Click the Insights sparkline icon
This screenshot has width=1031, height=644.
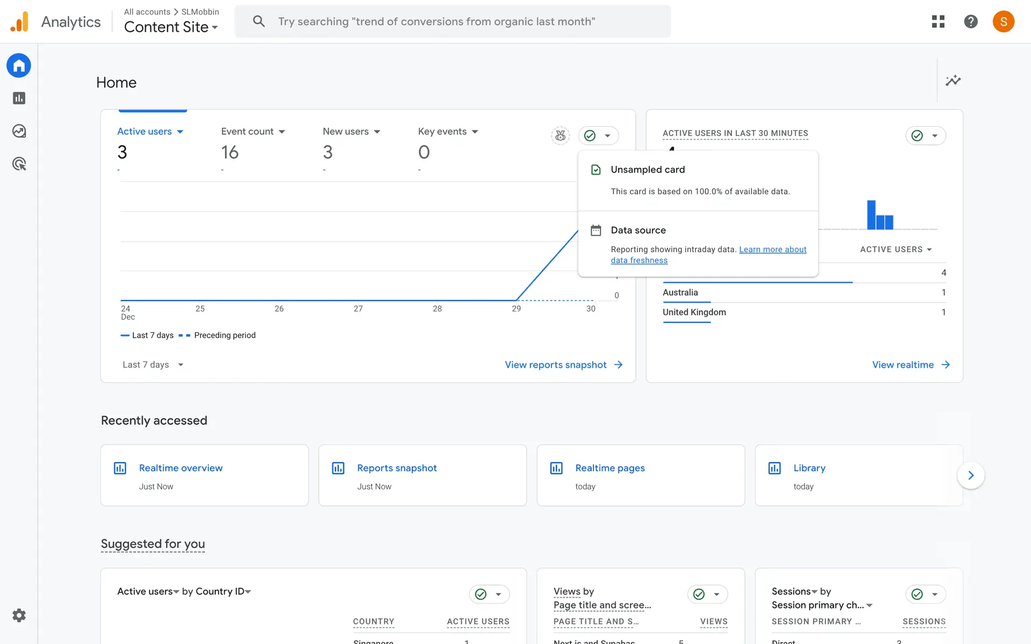click(x=953, y=80)
